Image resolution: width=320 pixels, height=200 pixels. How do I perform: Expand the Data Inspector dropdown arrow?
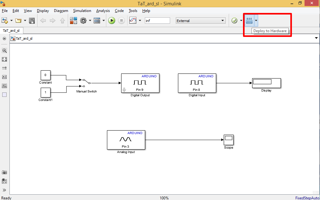[x=140, y=21]
